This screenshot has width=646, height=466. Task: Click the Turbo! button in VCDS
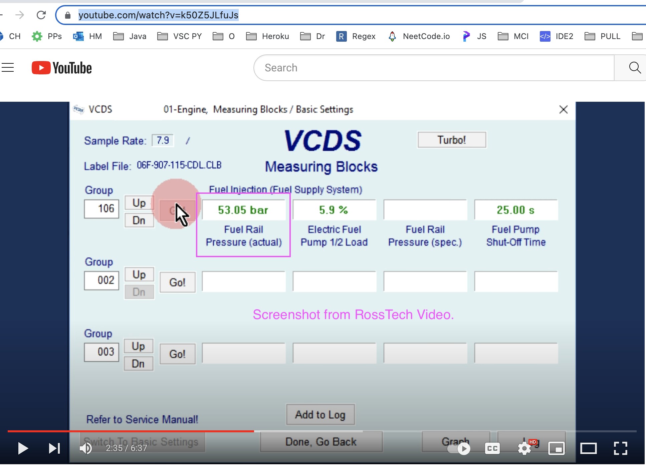[452, 140]
